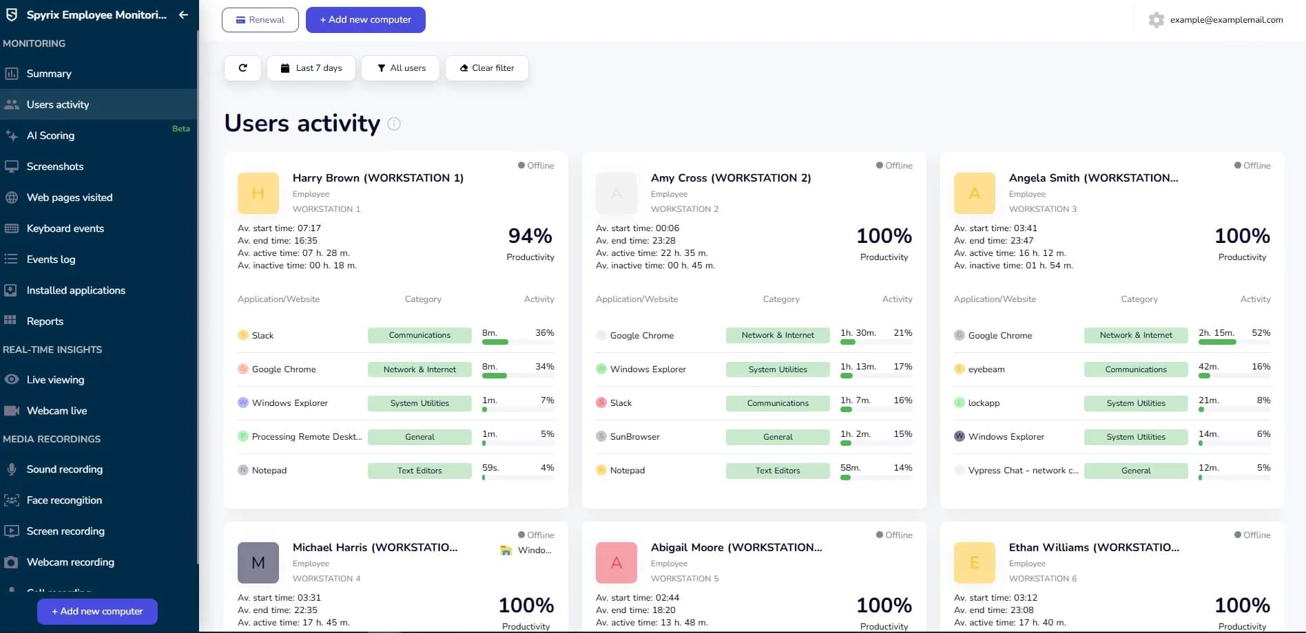Select Keyboard events in sidebar

point(65,228)
